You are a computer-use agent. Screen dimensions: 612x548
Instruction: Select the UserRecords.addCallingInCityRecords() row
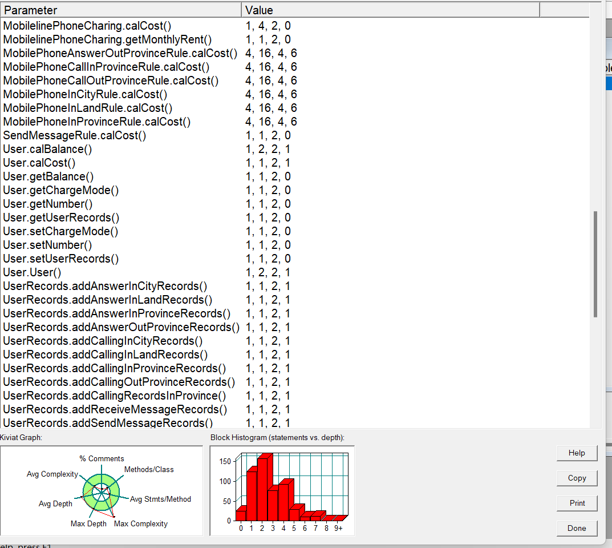tap(295, 341)
